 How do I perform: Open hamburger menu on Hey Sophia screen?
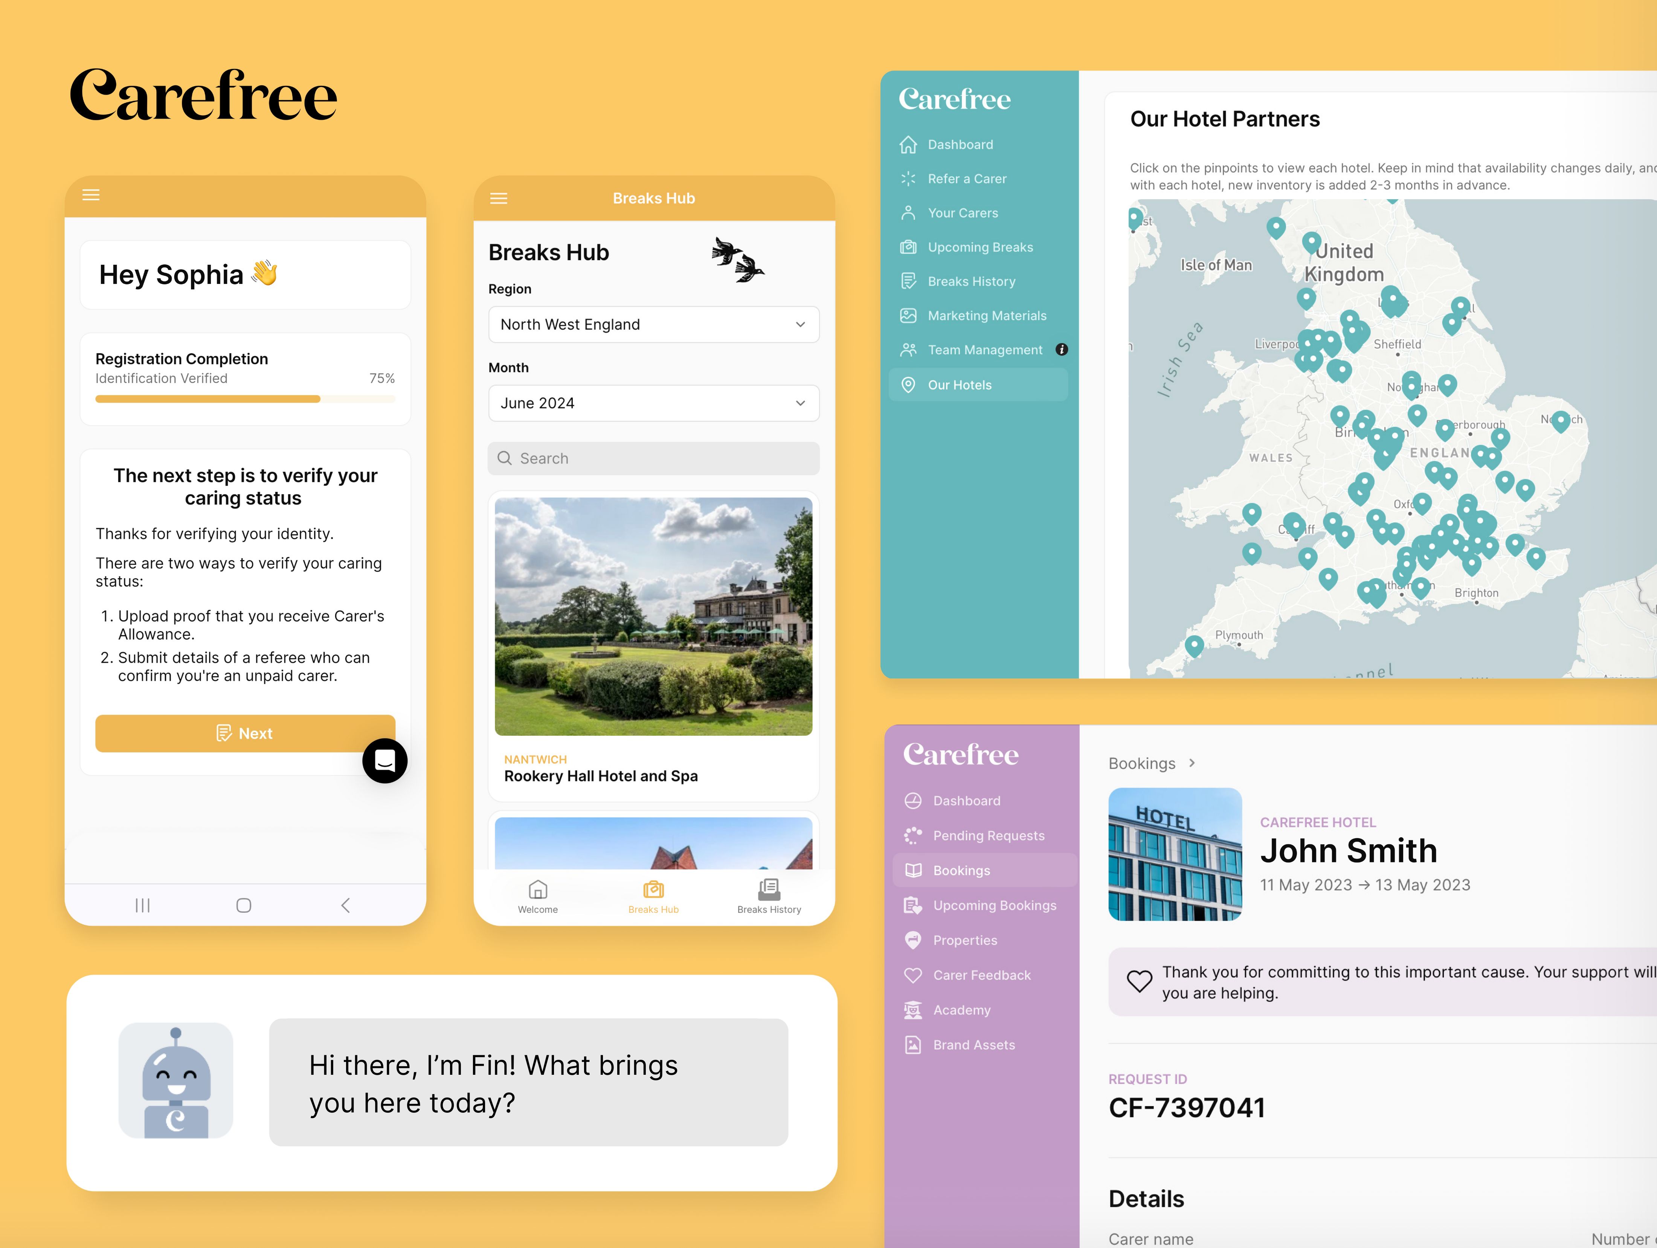(x=91, y=195)
